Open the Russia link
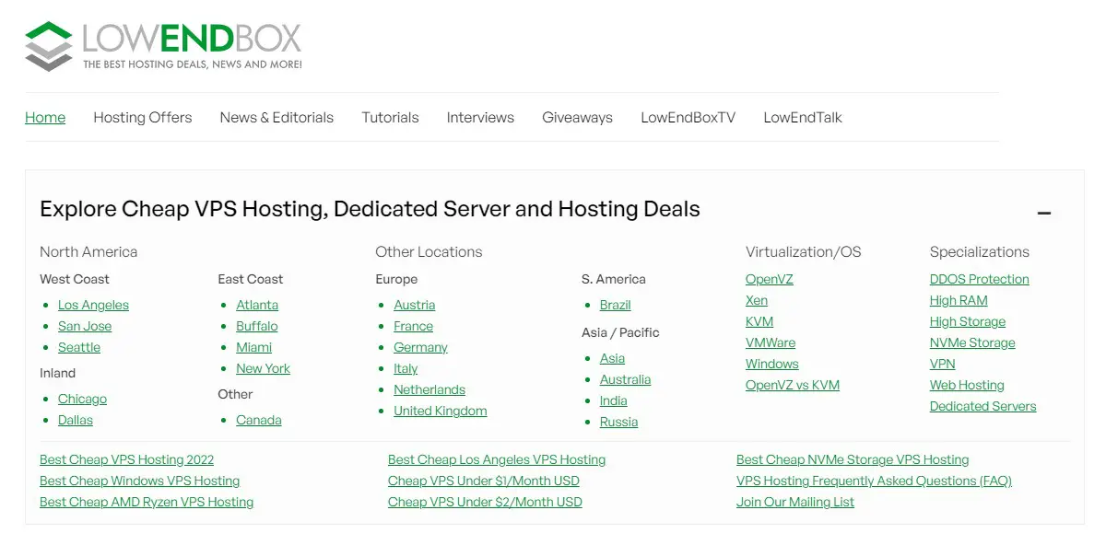 pyautogui.click(x=619, y=422)
